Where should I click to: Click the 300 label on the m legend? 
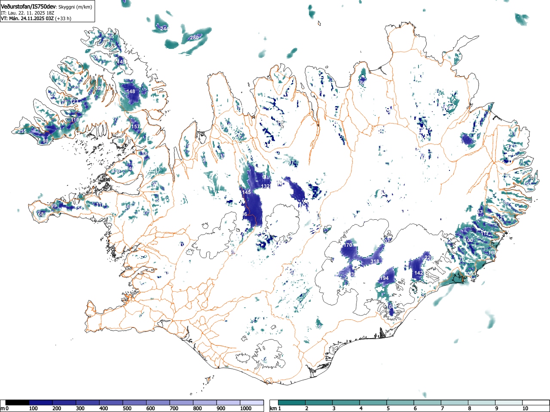80,409
